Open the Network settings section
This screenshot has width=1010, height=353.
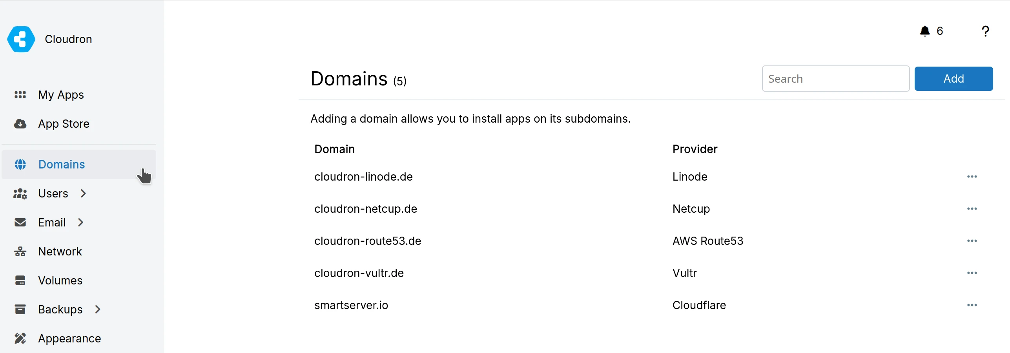pyautogui.click(x=60, y=251)
